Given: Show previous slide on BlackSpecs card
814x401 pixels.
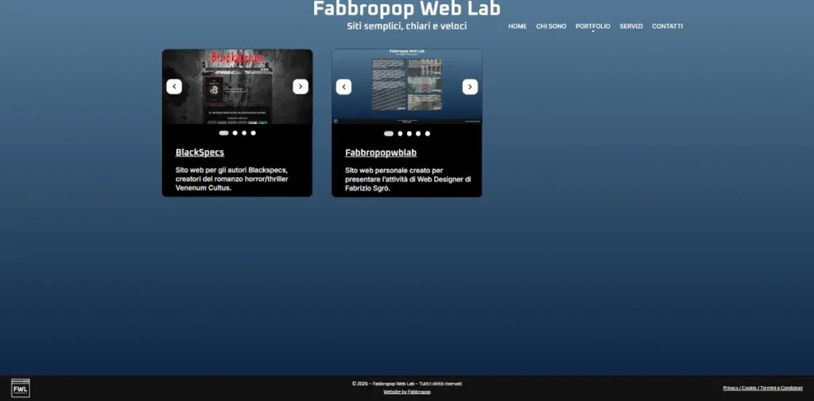Looking at the screenshot, I should 174,87.
